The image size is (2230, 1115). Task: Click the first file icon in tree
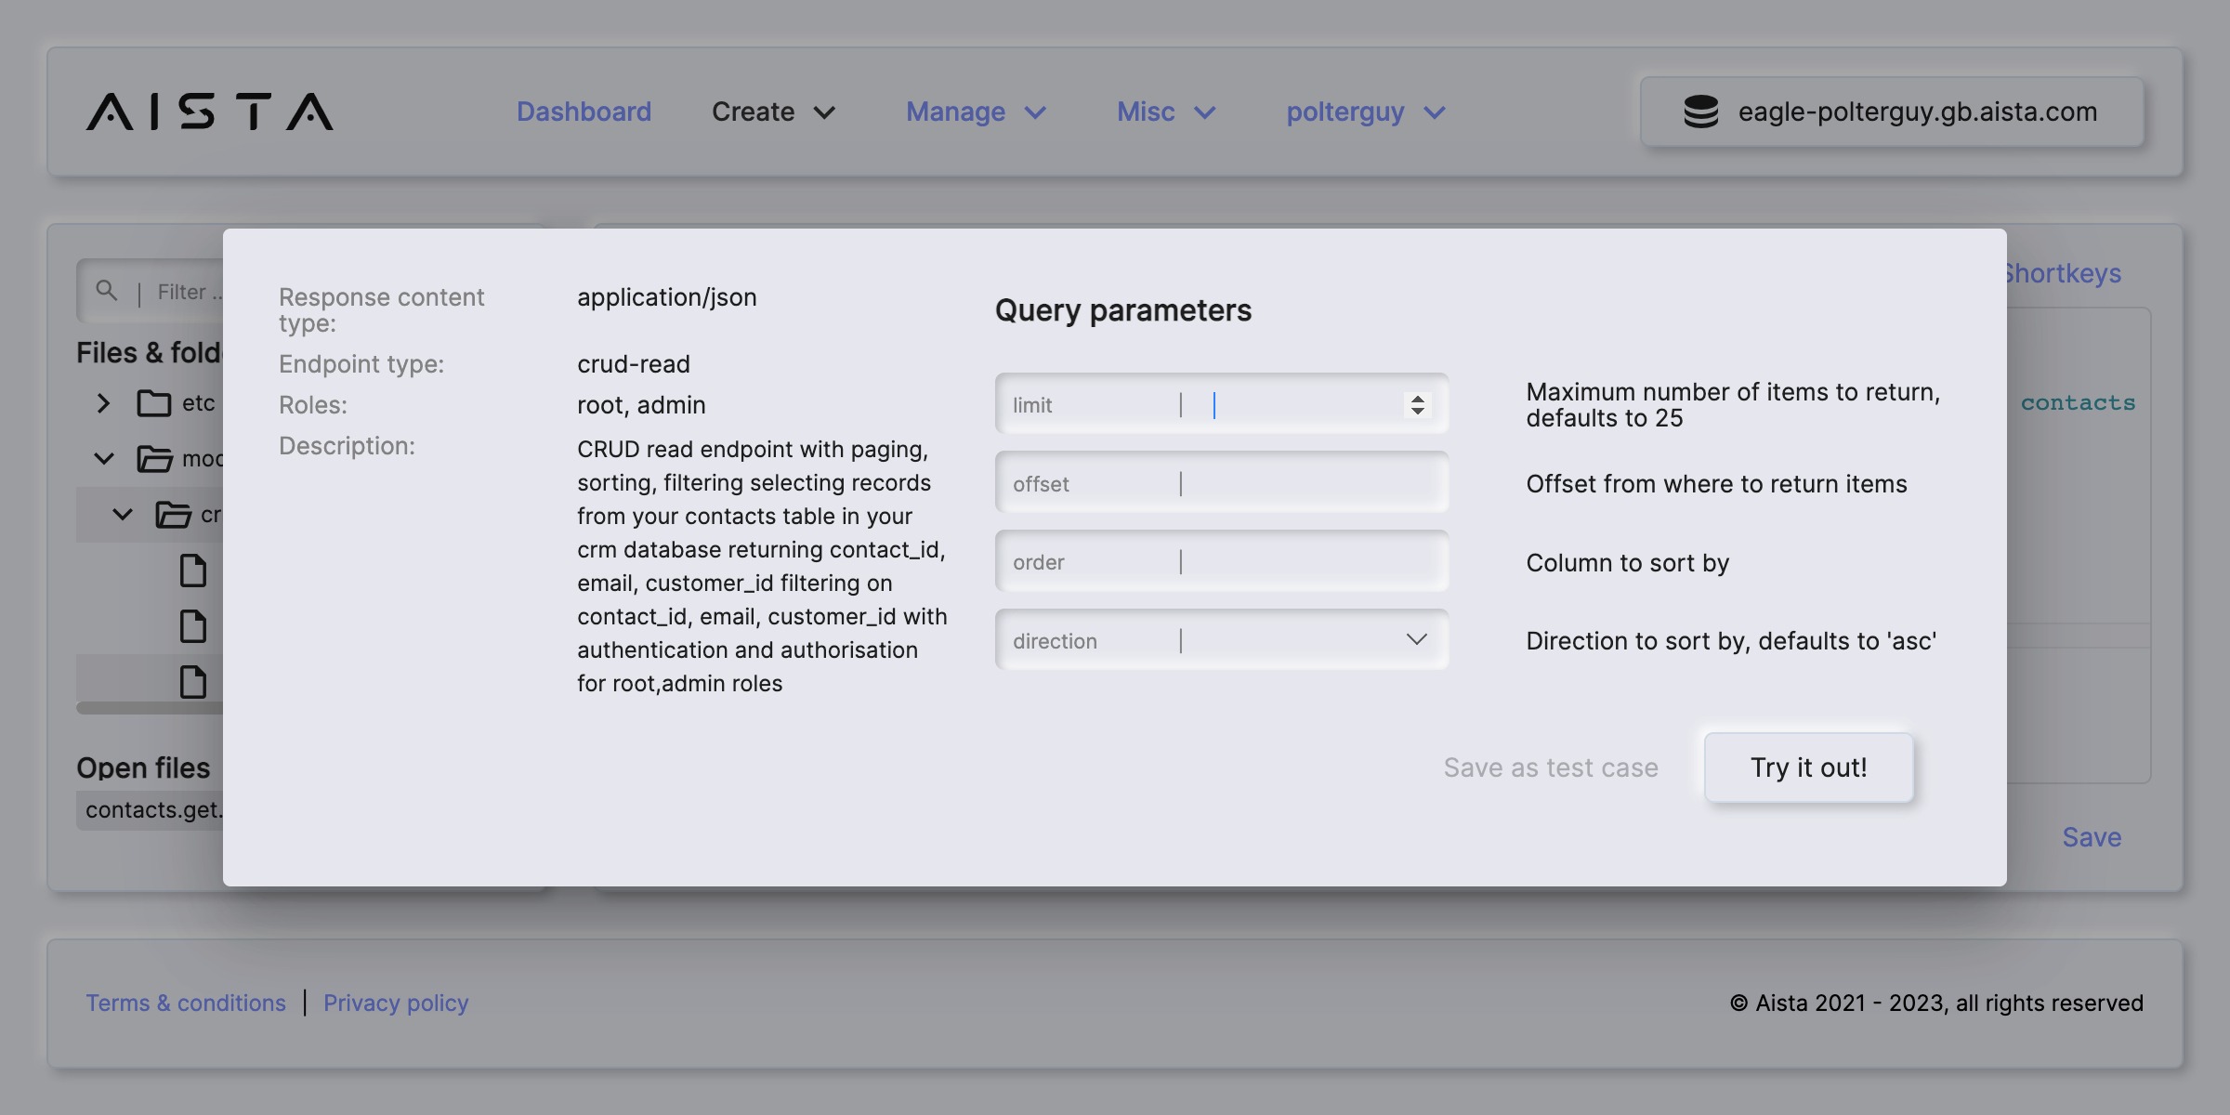tap(192, 571)
